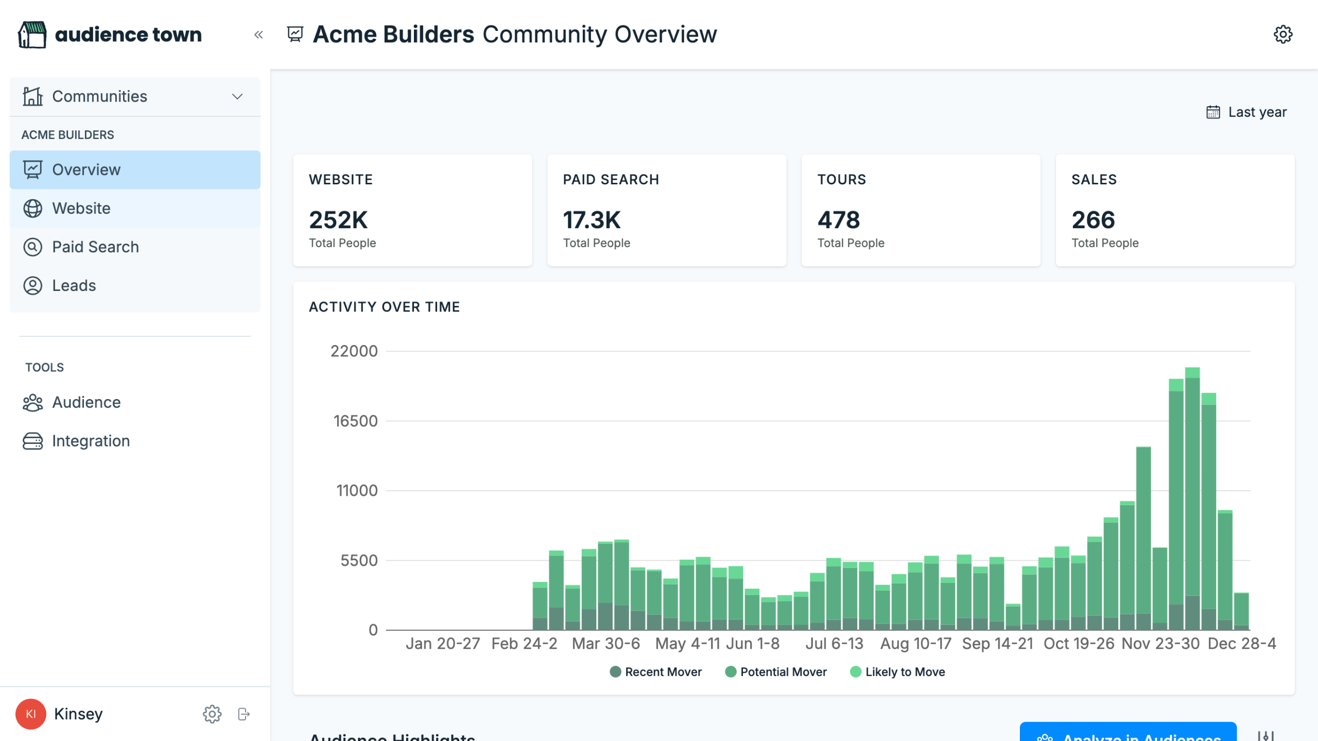
Task: Collapse the sidebar with double-chevron icon
Action: click(x=258, y=35)
